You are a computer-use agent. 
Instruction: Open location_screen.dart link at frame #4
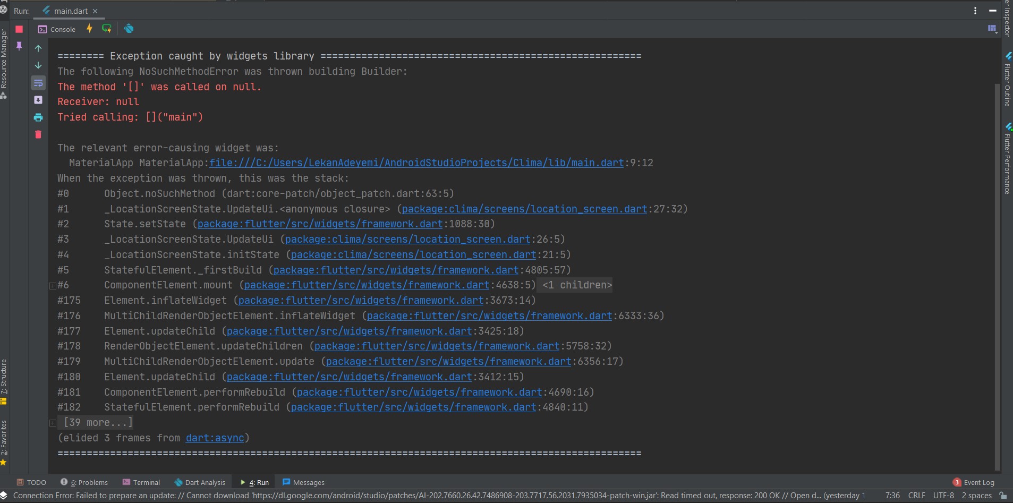click(x=414, y=255)
